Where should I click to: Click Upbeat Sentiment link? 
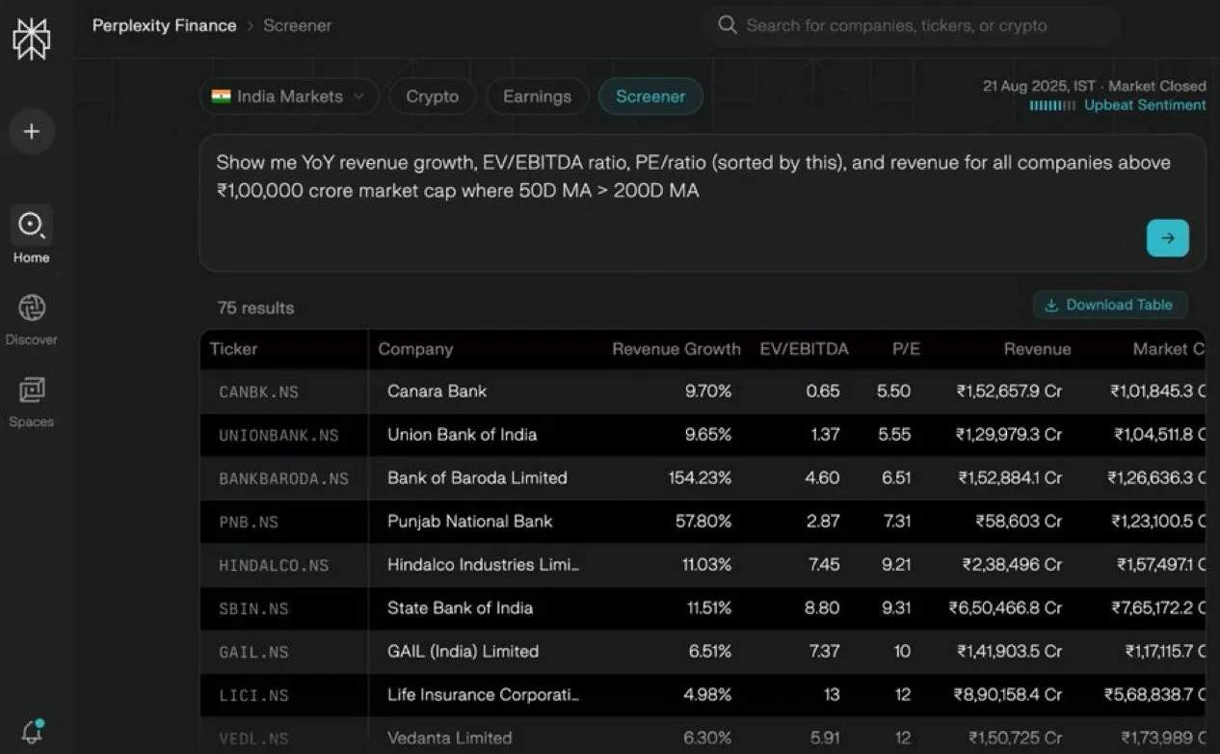(x=1145, y=105)
